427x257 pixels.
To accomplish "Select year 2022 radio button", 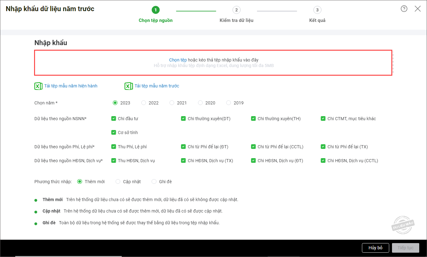I will coord(143,103).
